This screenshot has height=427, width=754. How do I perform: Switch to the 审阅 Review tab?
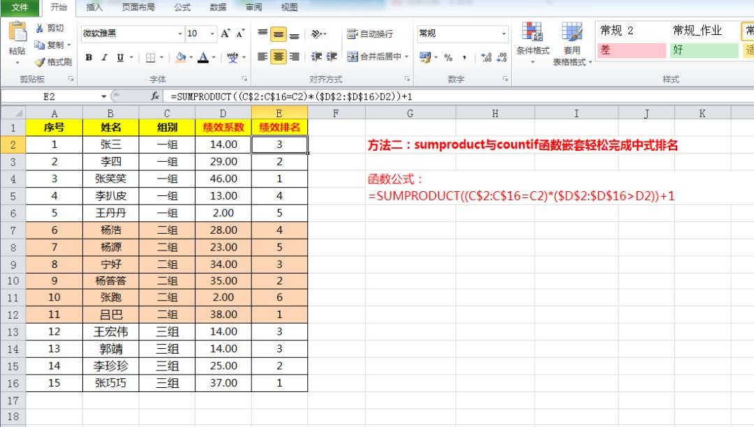(253, 7)
